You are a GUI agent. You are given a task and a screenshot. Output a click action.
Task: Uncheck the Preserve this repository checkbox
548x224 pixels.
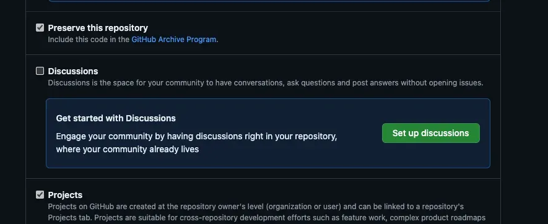pos(40,28)
